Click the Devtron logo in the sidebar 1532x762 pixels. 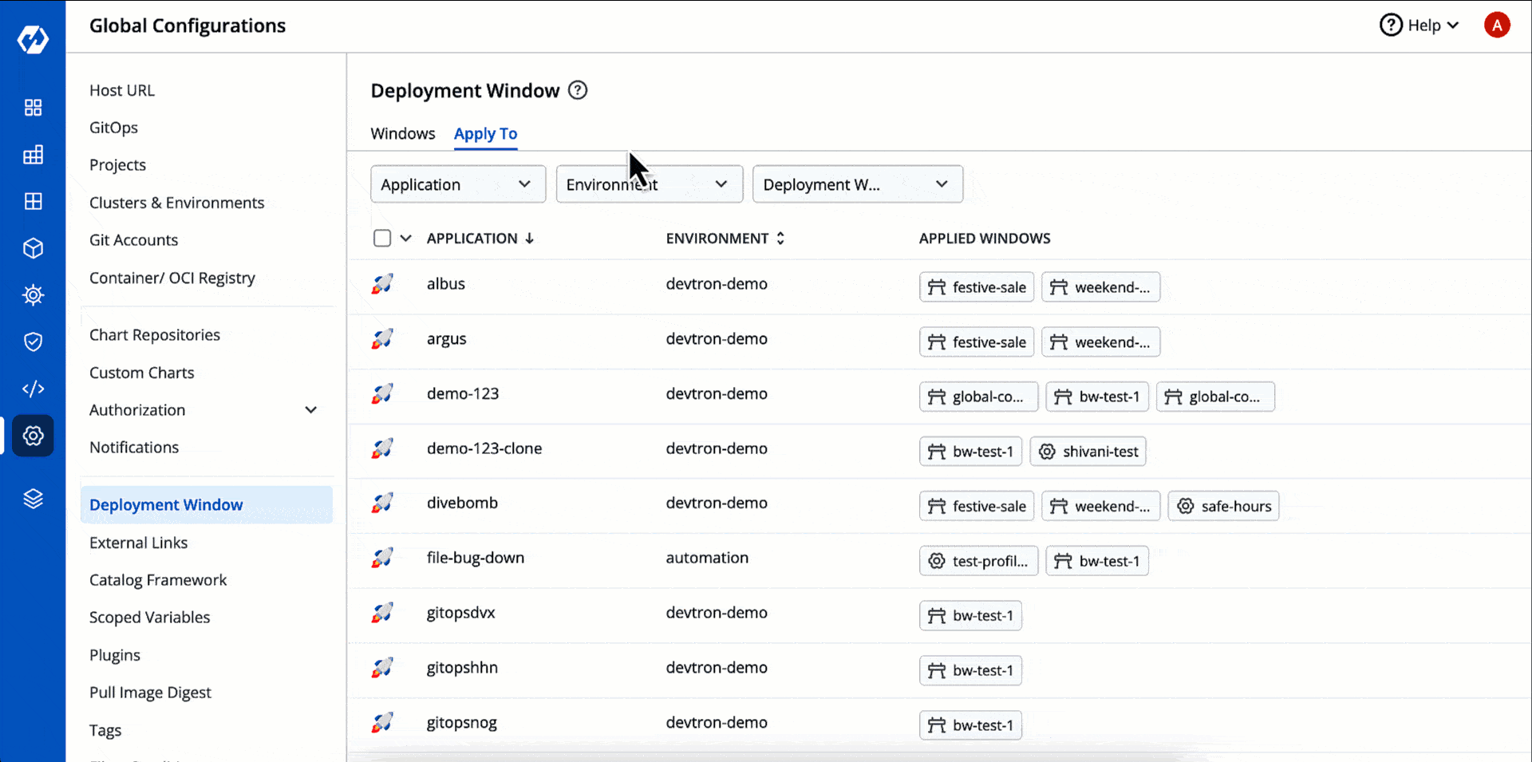33,38
